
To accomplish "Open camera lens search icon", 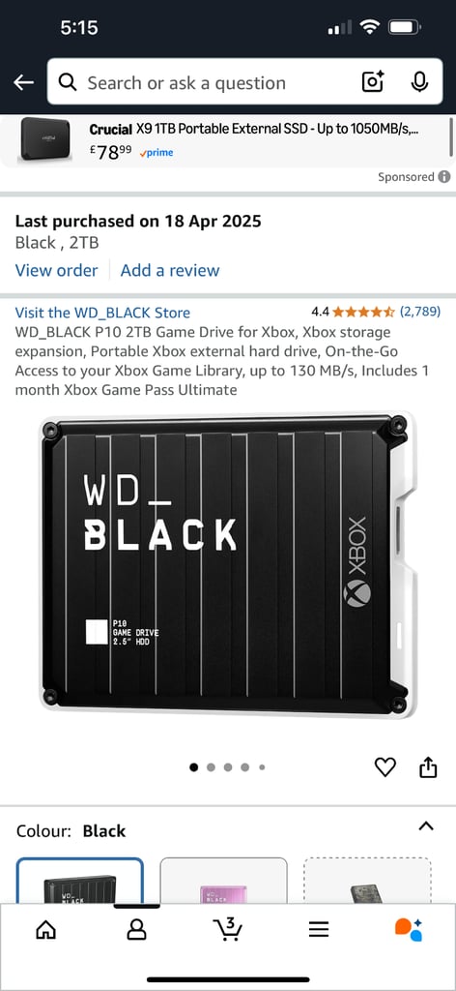I will pyautogui.click(x=373, y=82).
